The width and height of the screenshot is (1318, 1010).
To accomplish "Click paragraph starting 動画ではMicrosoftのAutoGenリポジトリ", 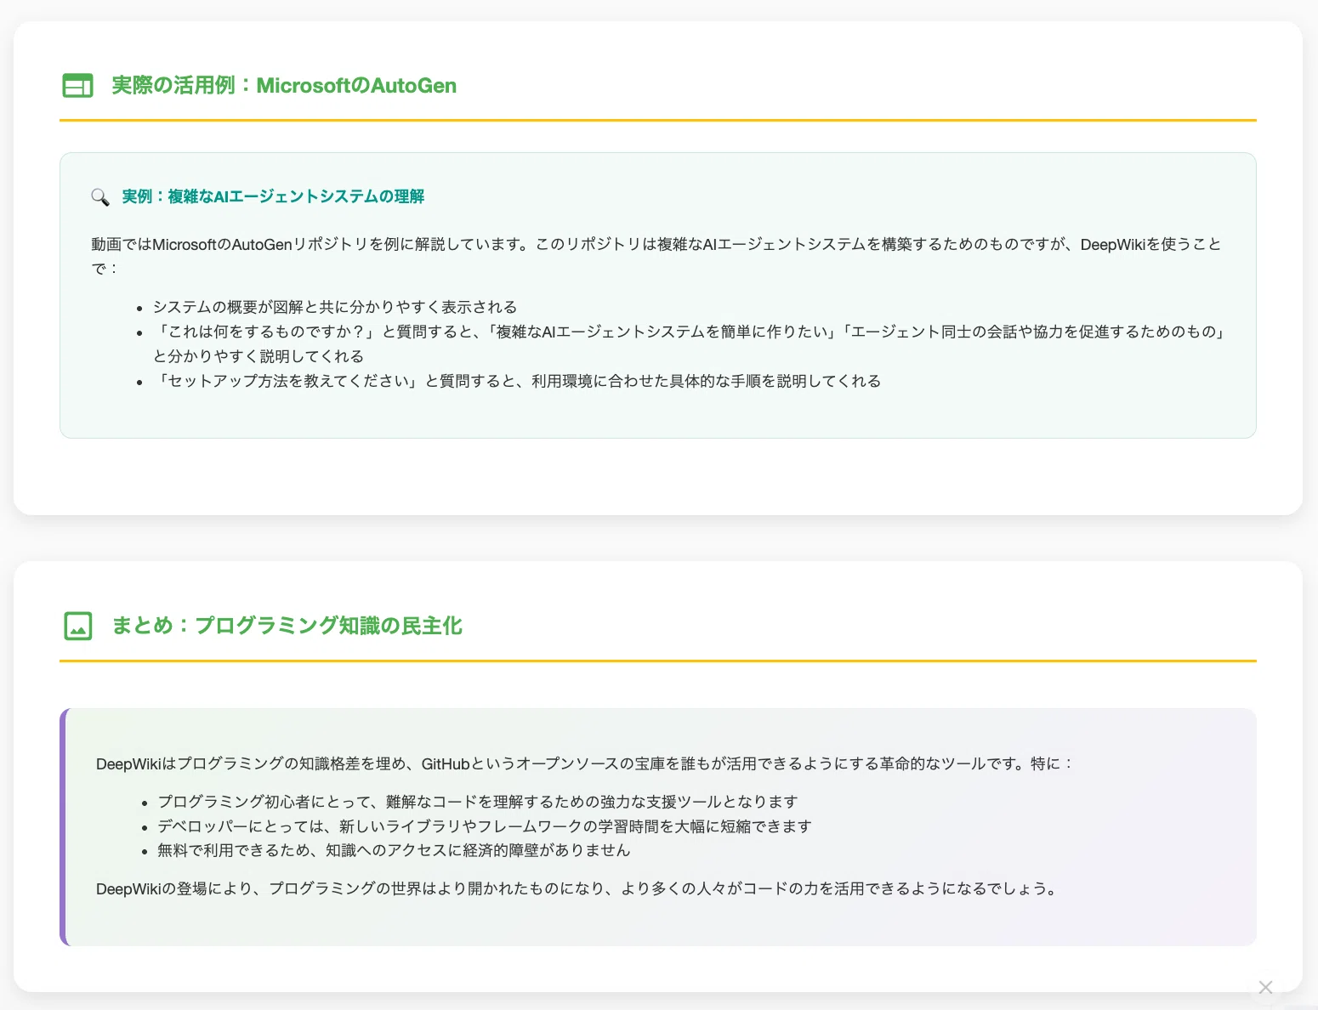I will click(x=656, y=256).
